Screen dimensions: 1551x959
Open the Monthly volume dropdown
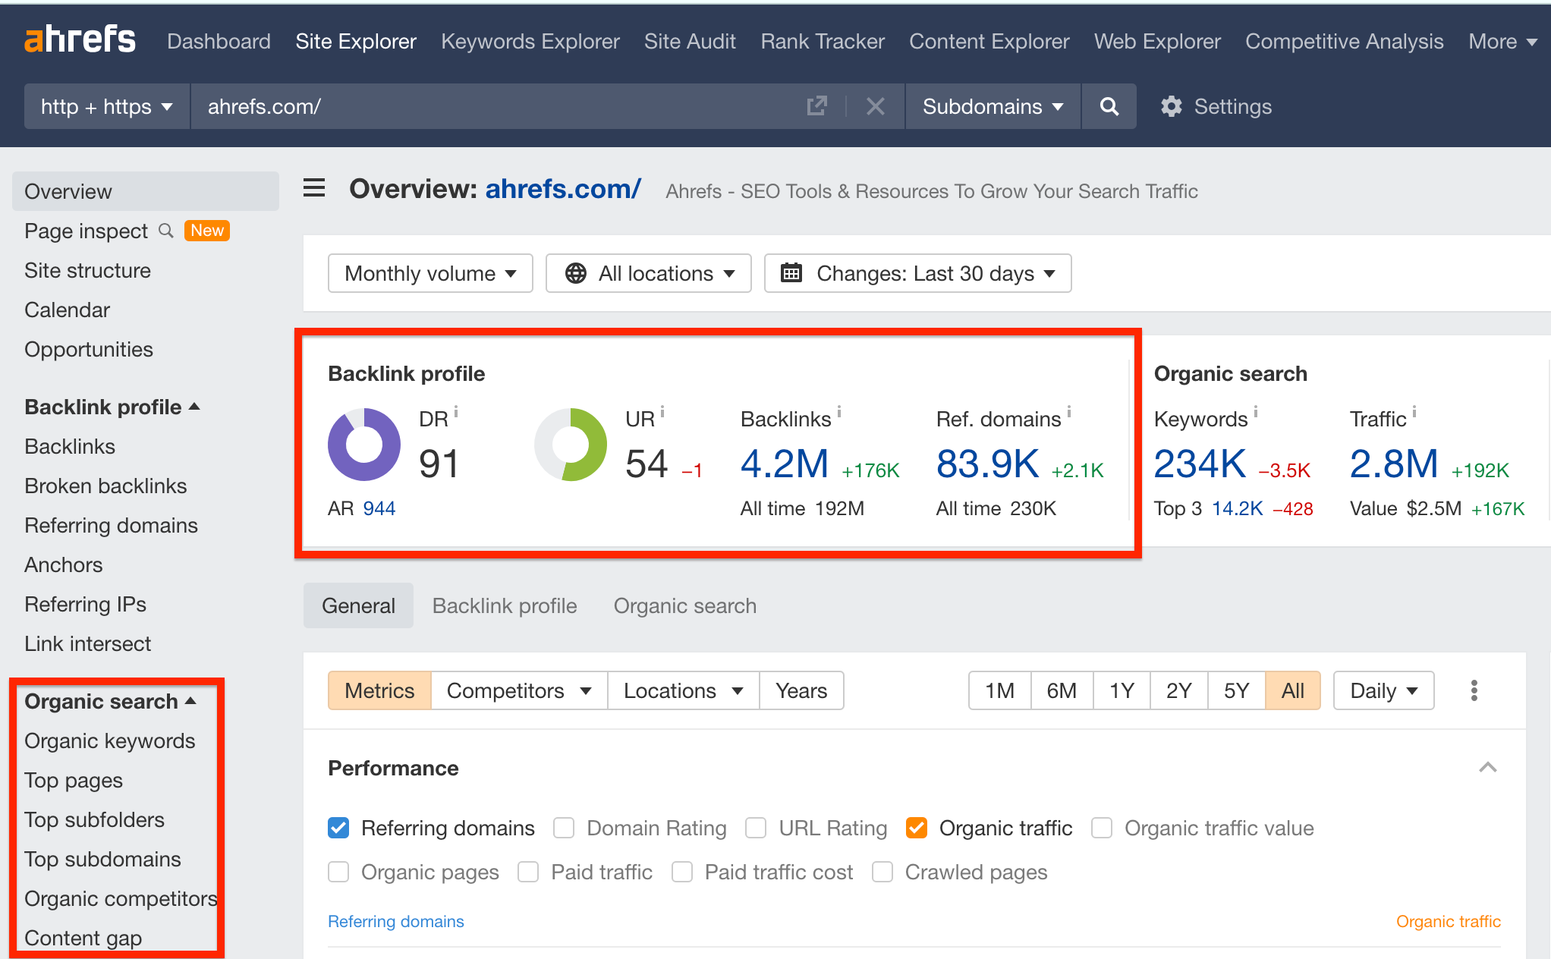430,273
